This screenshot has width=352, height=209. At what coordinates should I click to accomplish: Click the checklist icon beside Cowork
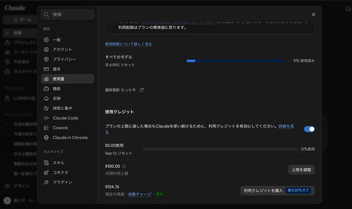pos(46,128)
